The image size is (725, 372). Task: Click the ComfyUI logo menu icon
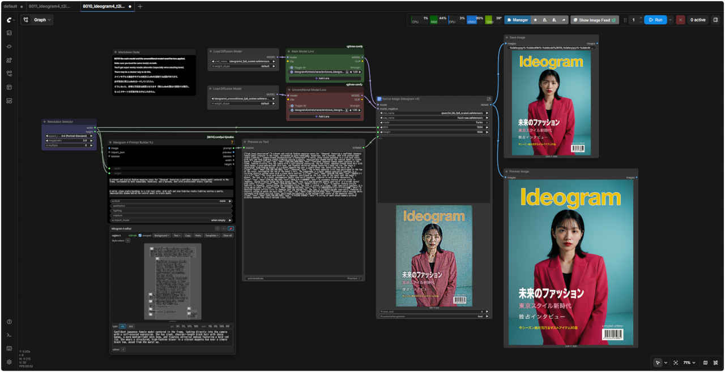pyautogui.click(x=9, y=19)
